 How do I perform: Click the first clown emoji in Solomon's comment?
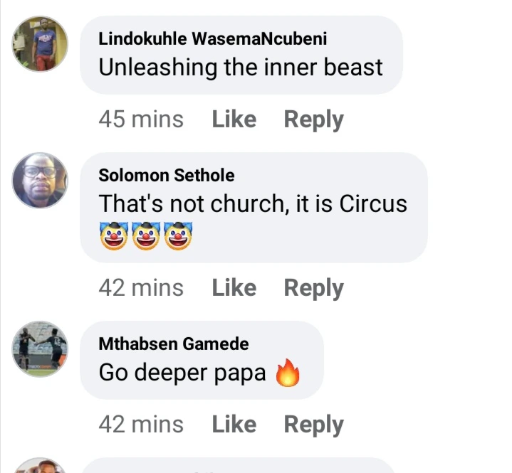coord(113,235)
